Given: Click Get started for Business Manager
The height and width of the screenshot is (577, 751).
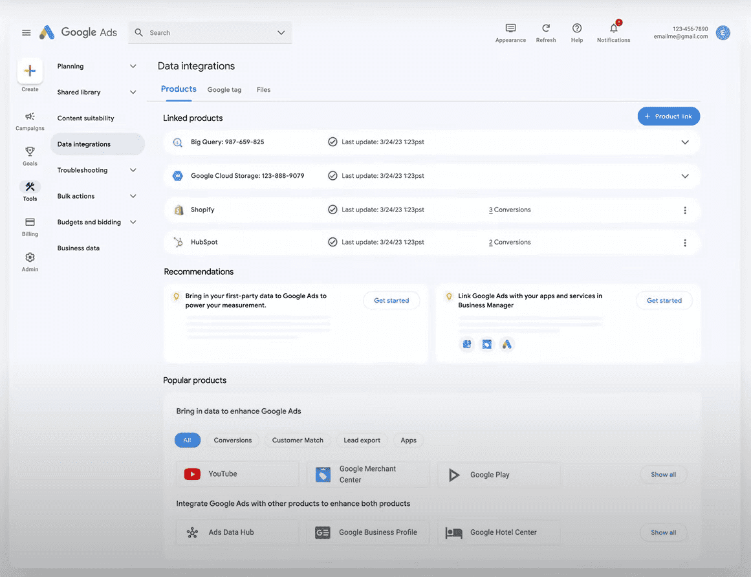Looking at the screenshot, I should point(664,301).
